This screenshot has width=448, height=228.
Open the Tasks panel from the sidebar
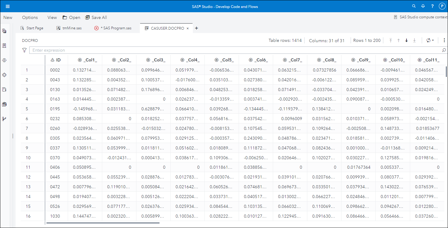point(4,75)
